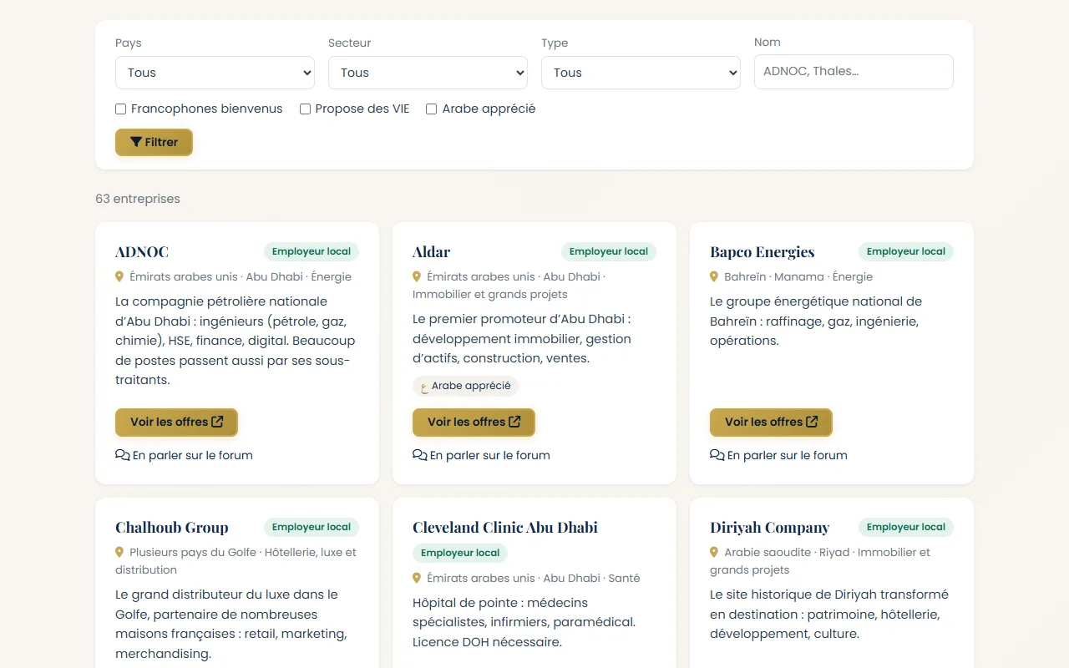
Task: Open forum discussion link for Aldar
Action: coord(481,455)
